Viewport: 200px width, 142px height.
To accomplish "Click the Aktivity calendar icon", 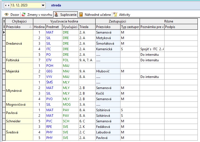I will click(115, 14).
